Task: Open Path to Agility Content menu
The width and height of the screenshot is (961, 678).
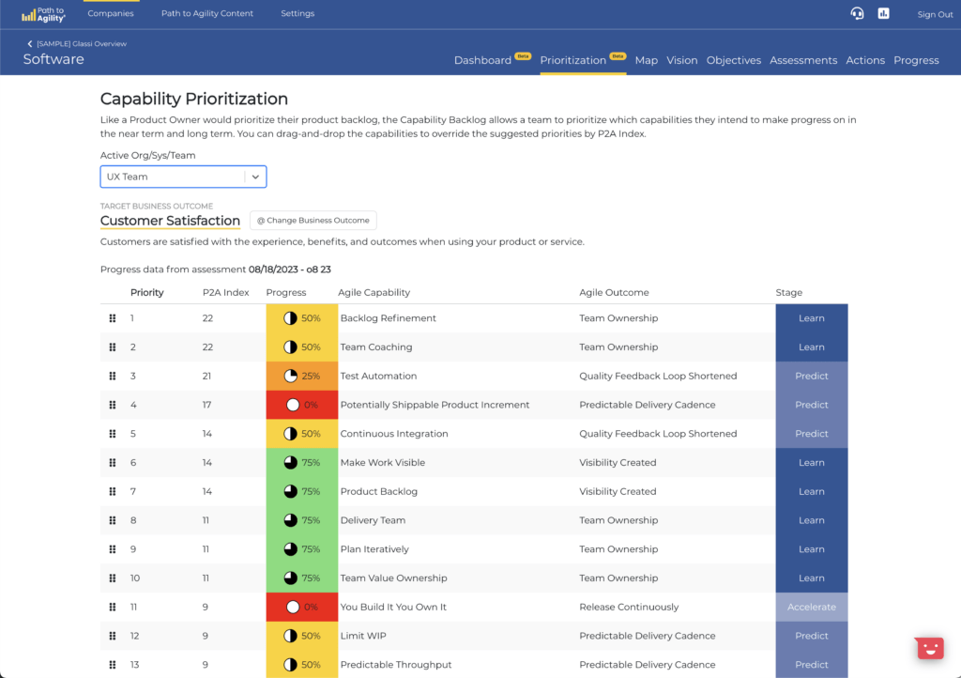Action: point(207,13)
